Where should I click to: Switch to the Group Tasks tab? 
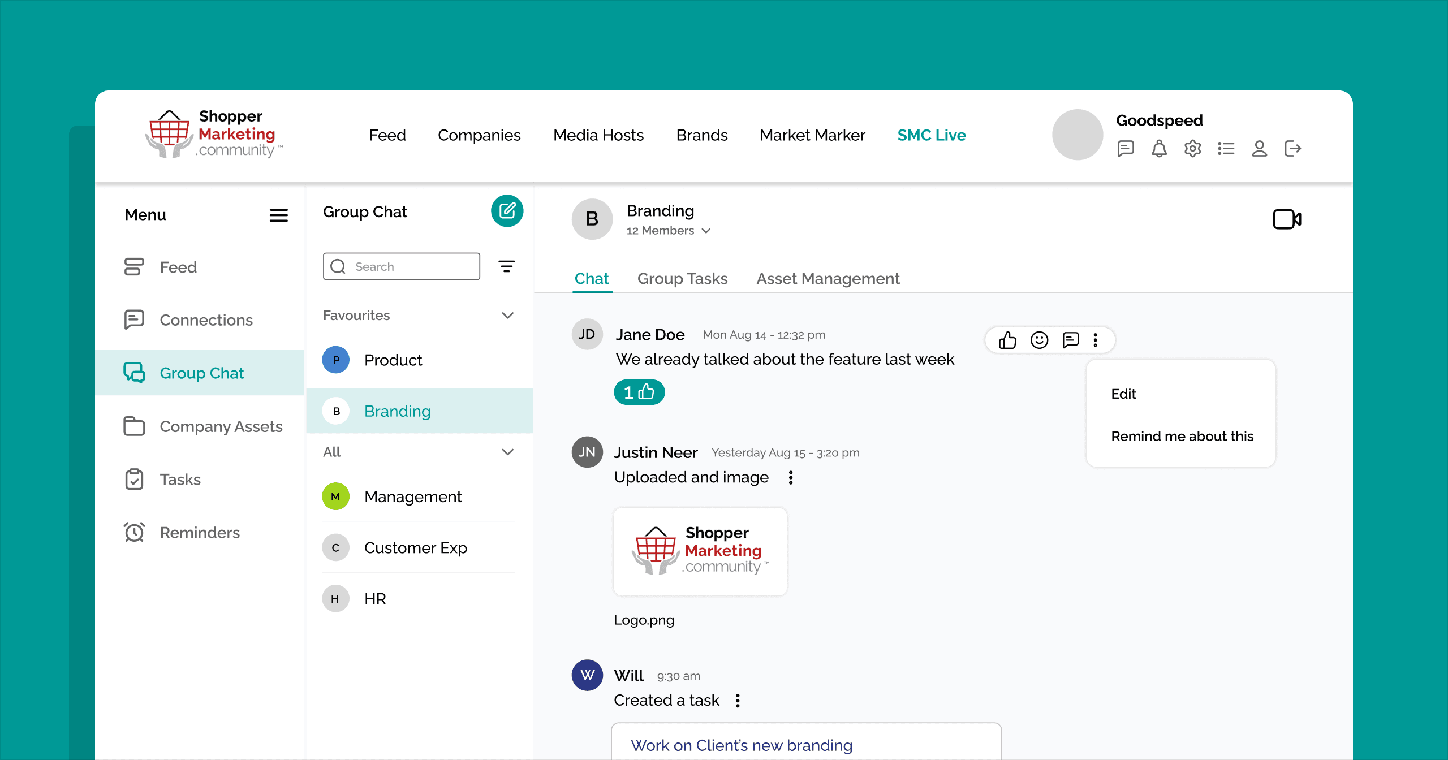tap(682, 279)
